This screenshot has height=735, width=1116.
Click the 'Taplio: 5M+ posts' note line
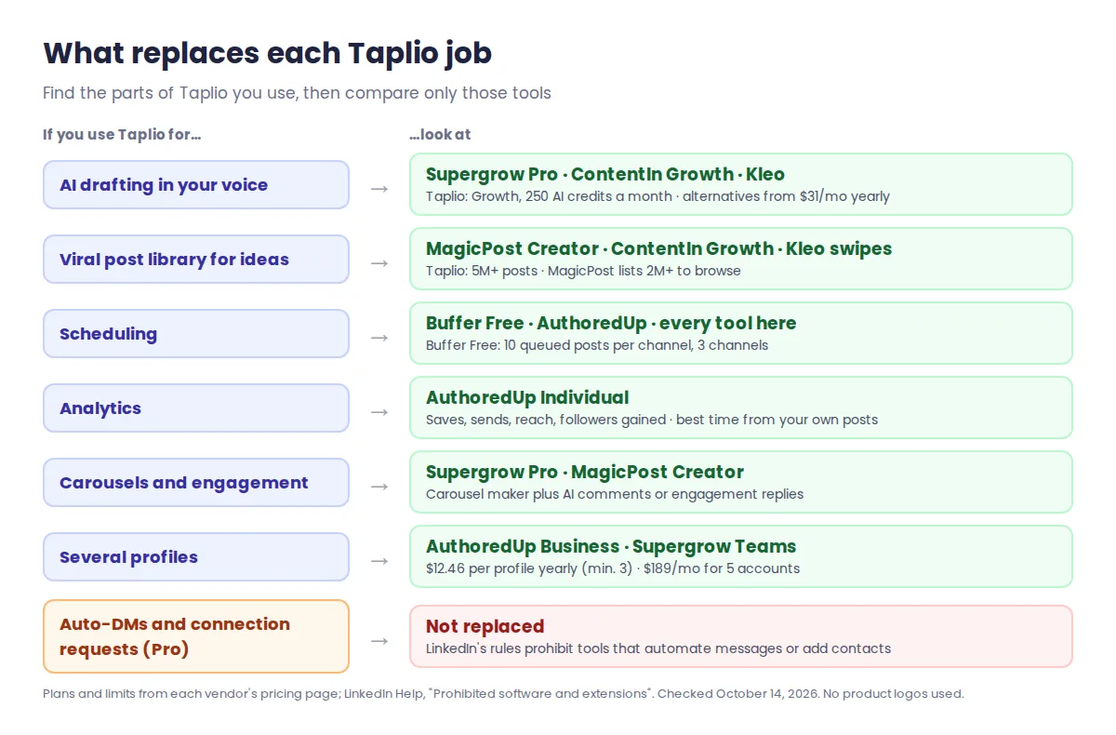coord(583,271)
